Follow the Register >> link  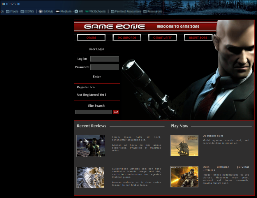[x=86, y=87]
